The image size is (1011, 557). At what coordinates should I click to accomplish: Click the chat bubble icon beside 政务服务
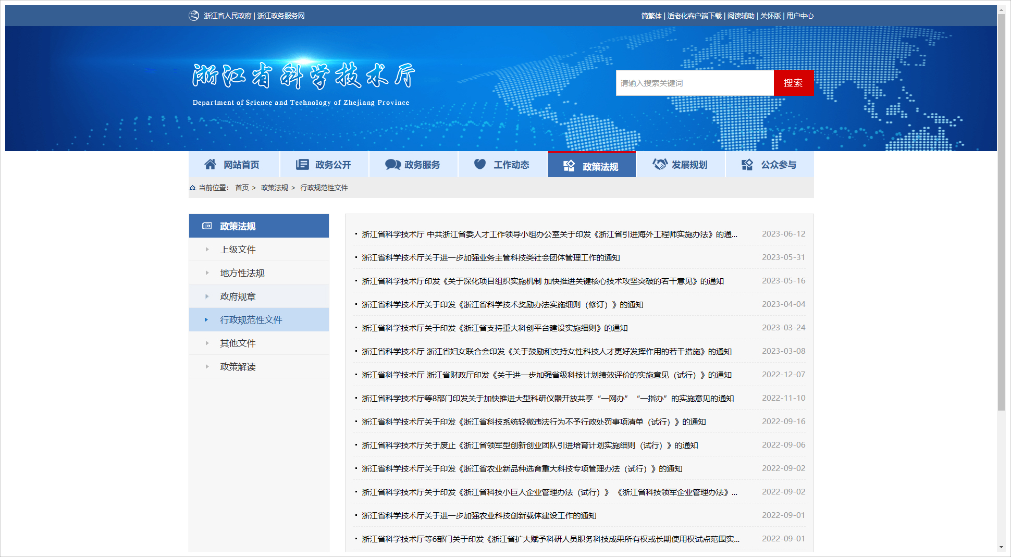392,165
